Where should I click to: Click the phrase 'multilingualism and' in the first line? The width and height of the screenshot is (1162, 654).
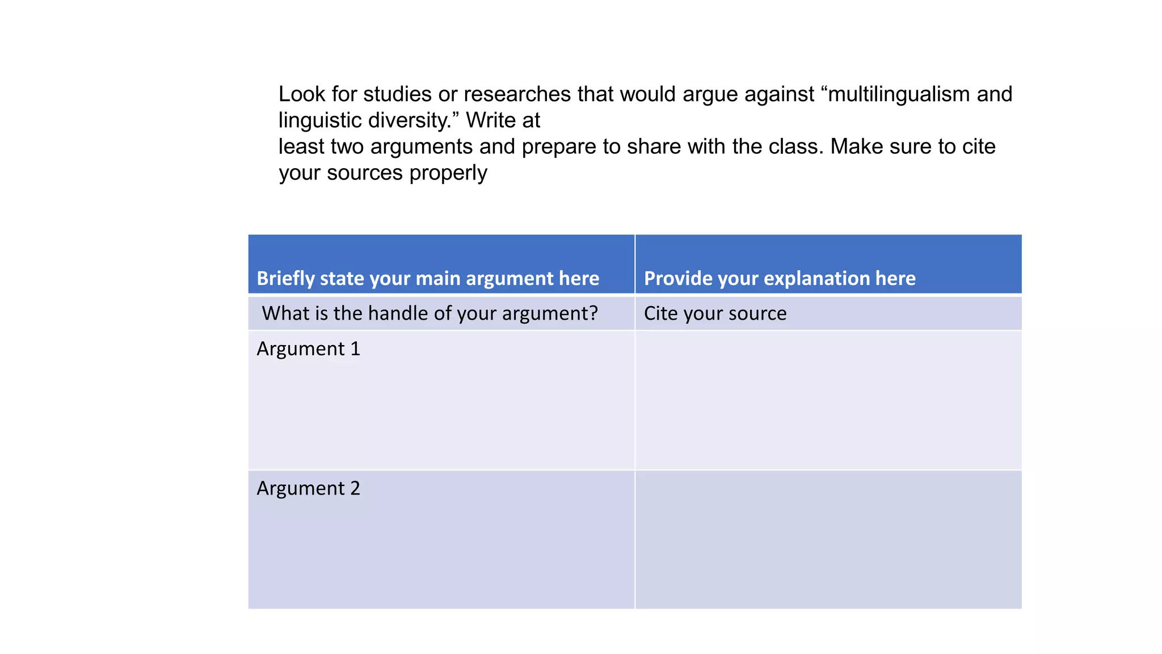click(x=920, y=94)
